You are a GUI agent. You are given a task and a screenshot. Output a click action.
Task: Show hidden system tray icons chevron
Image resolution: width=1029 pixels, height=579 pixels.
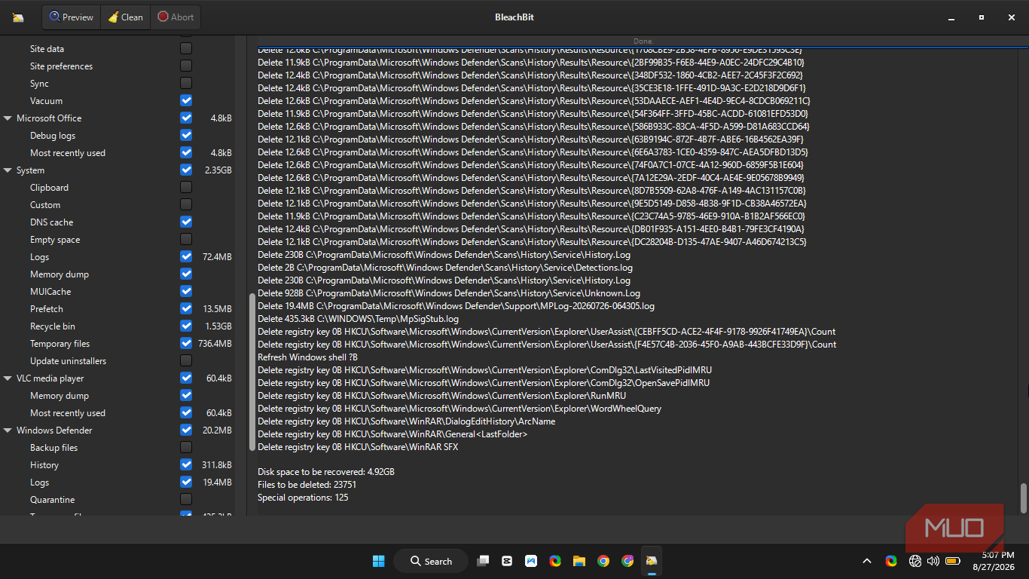click(867, 561)
